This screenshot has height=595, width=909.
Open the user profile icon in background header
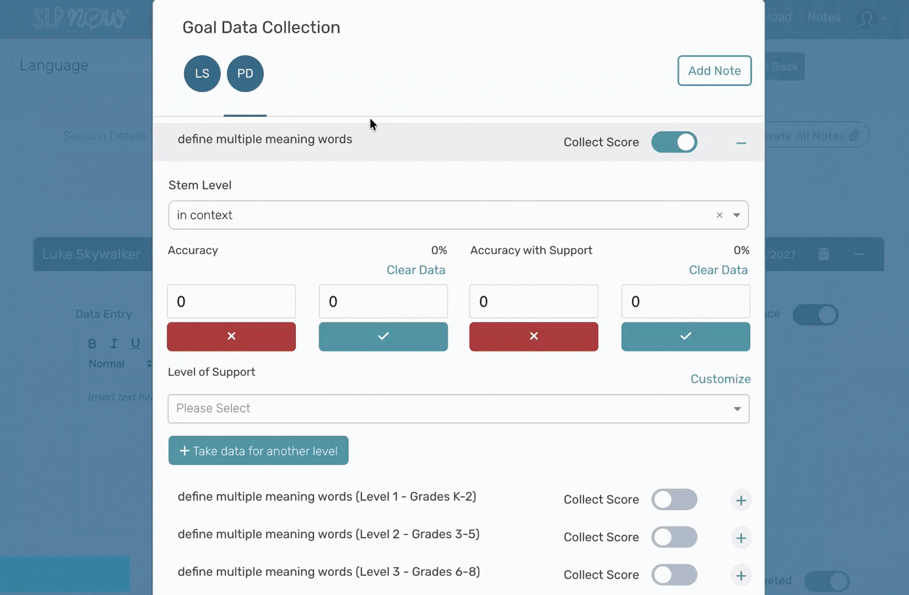coord(867,19)
